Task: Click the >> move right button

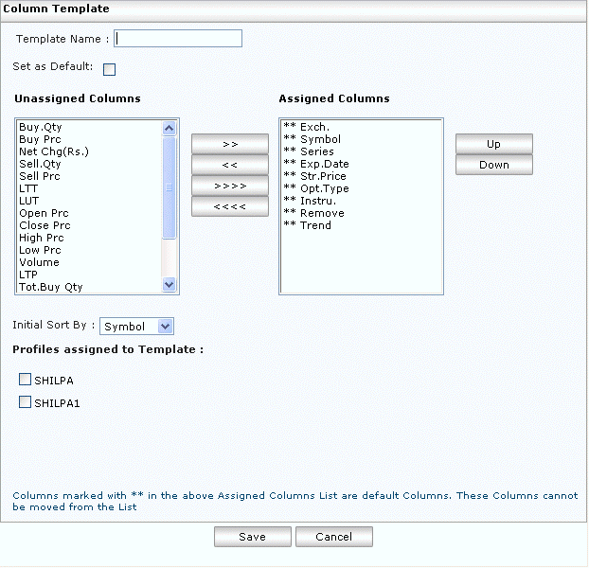Action: tap(230, 144)
